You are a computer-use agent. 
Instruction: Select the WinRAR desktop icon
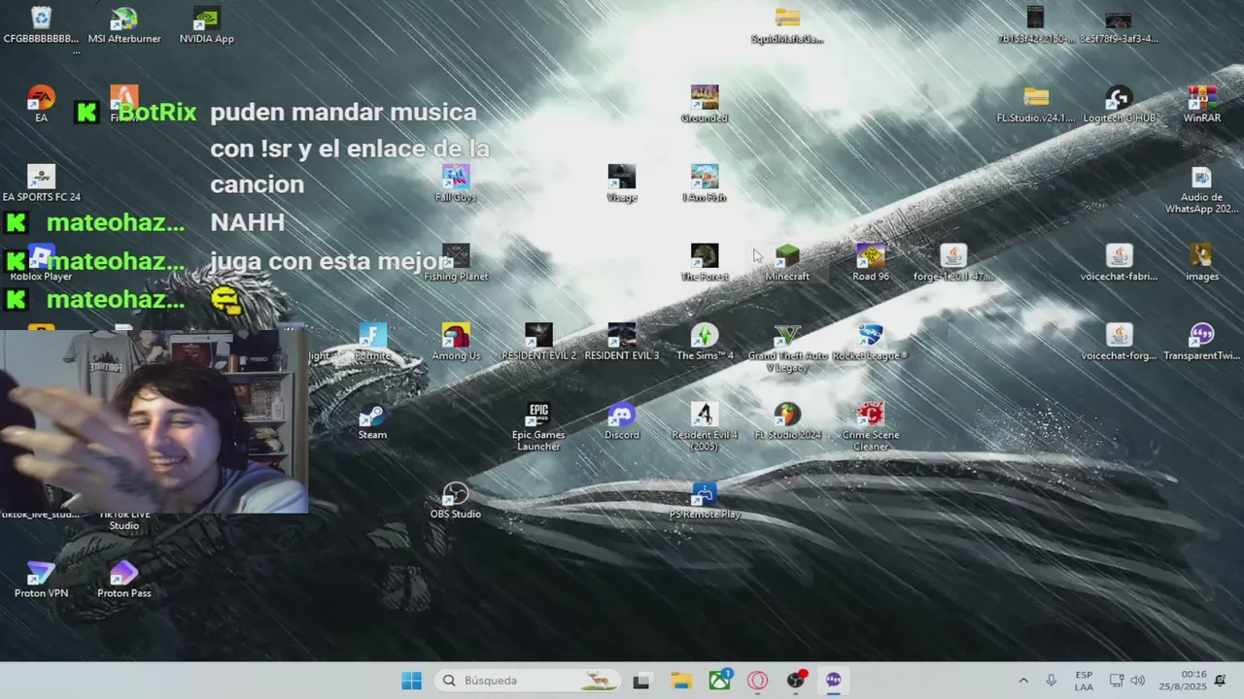coord(1202,105)
